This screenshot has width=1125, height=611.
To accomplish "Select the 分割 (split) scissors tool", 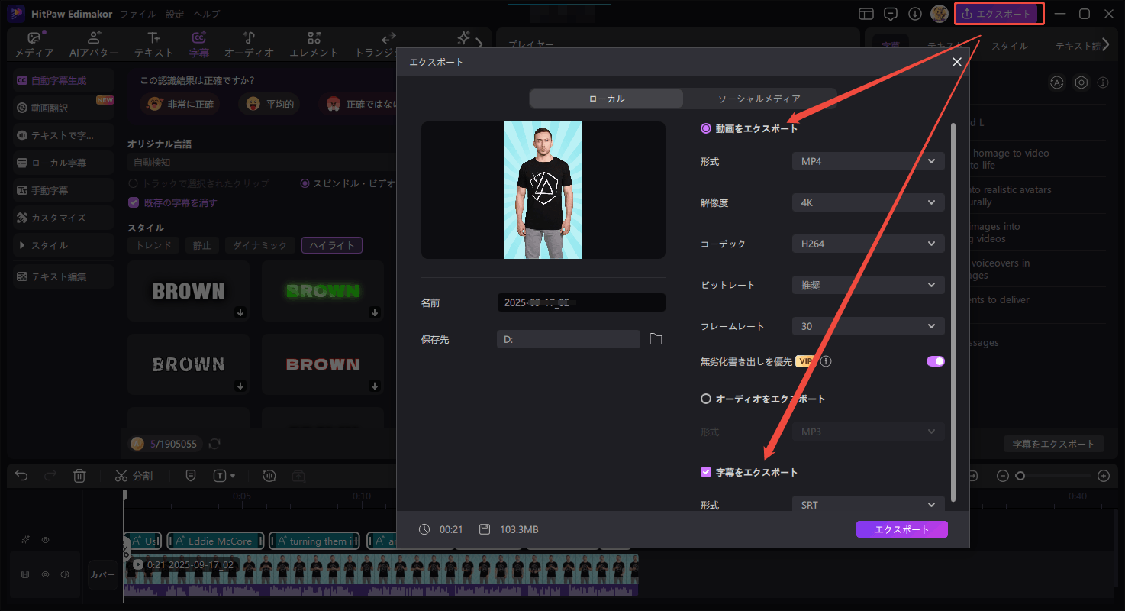I will click(134, 475).
